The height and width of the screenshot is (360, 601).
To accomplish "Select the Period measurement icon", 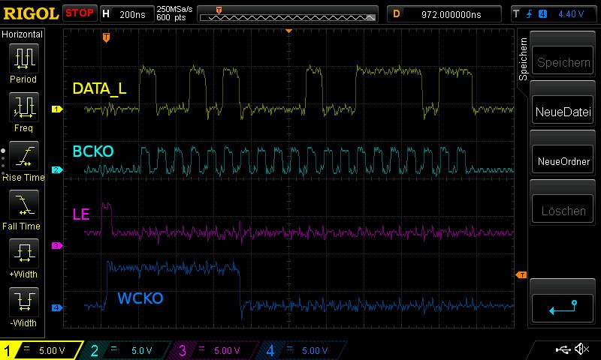I will (24, 58).
